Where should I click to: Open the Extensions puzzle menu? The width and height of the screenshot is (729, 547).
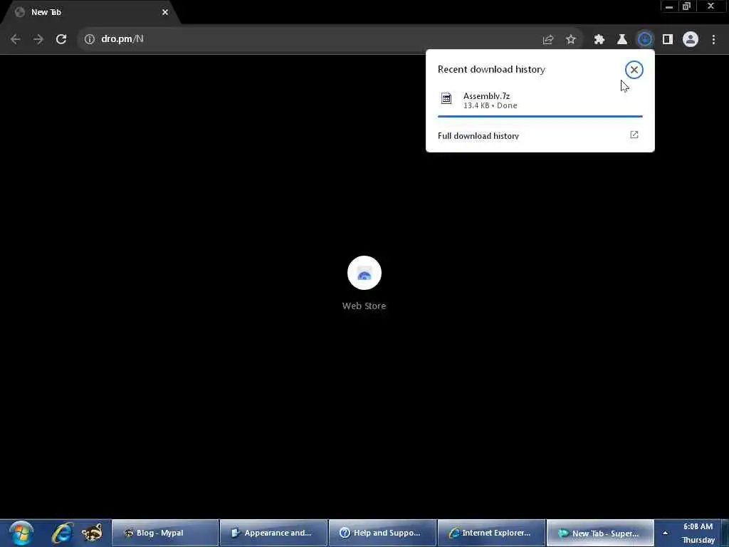(599, 40)
